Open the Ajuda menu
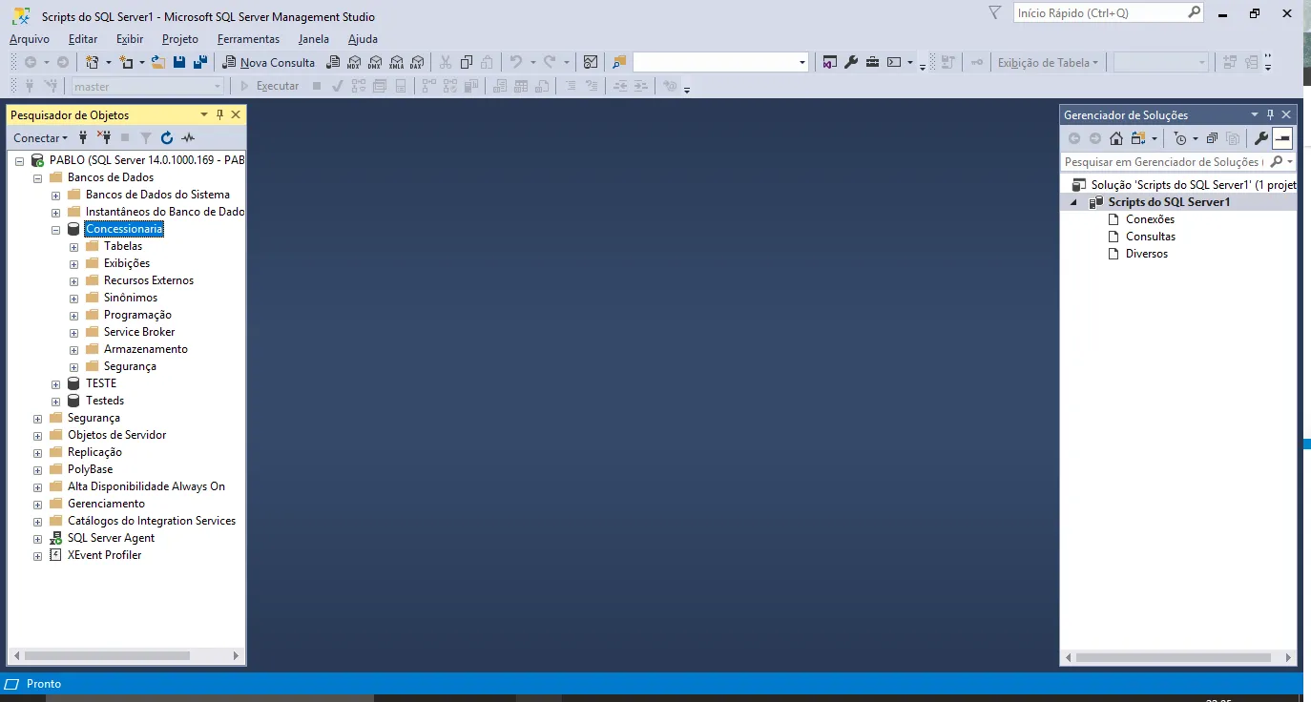Image resolution: width=1311 pixels, height=702 pixels. pyautogui.click(x=363, y=39)
